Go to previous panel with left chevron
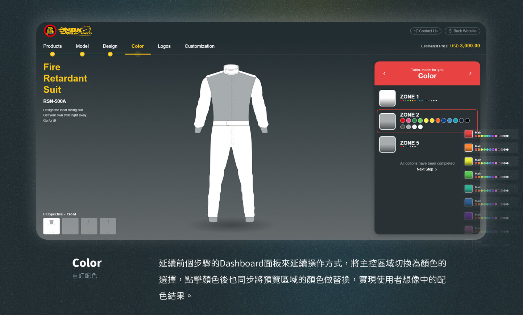Image resolution: width=523 pixels, height=315 pixels. 385,73
